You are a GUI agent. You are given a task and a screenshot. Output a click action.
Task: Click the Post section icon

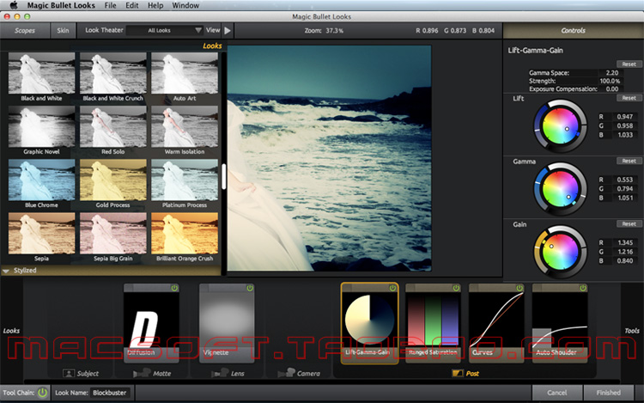457,373
